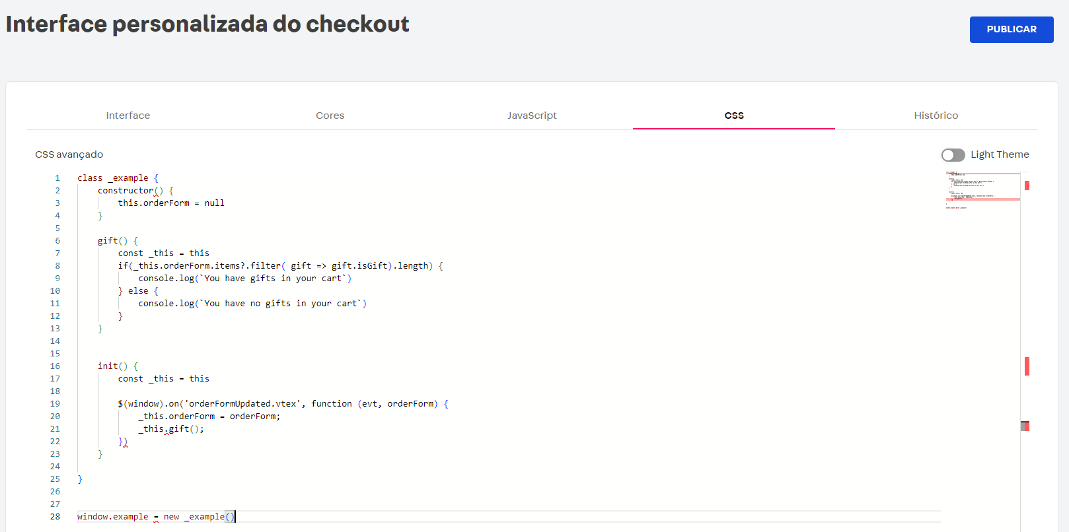Click the 'orderFormUpdated.vtex' string in the code

pyautogui.click(x=240, y=404)
